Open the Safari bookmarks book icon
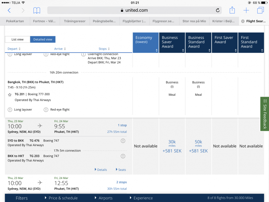The image size is (269, 202). (x=37, y=10)
